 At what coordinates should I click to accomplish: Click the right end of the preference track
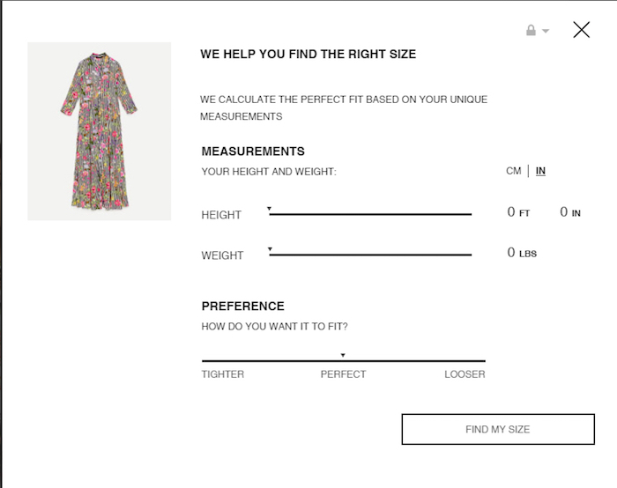point(482,361)
